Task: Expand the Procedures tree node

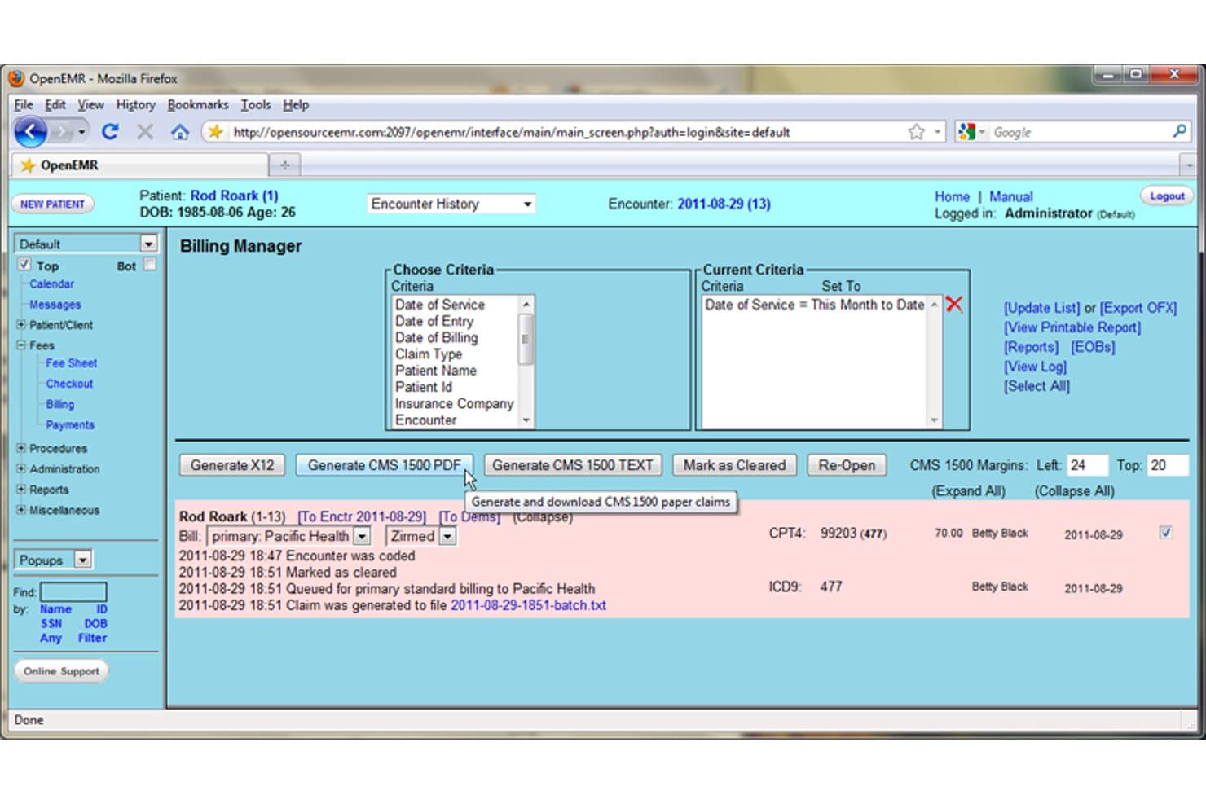Action: [x=21, y=448]
